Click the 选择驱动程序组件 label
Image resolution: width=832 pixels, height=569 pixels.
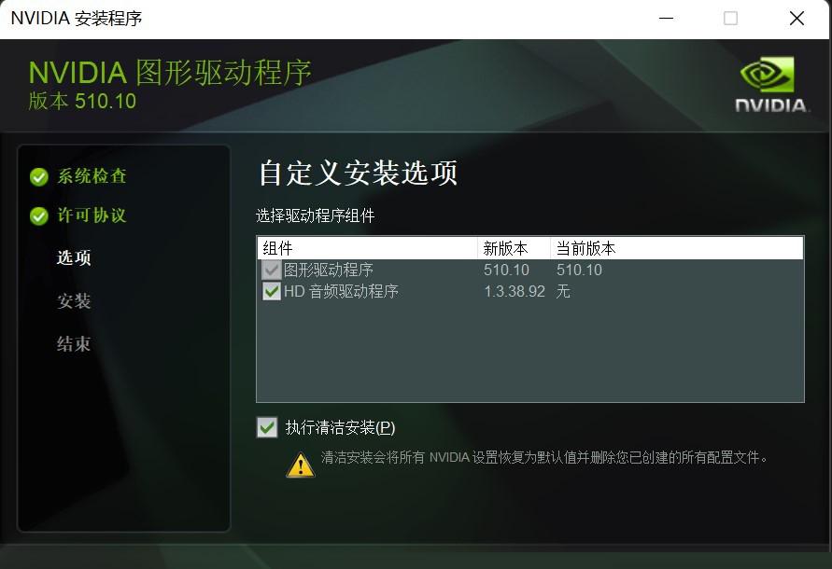[316, 215]
